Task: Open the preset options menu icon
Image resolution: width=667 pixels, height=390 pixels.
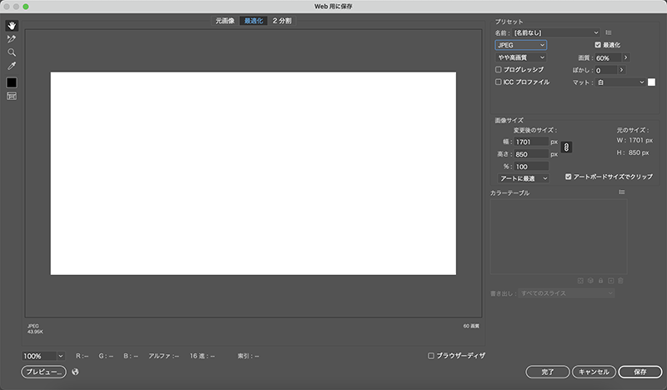Action: (x=609, y=32)
